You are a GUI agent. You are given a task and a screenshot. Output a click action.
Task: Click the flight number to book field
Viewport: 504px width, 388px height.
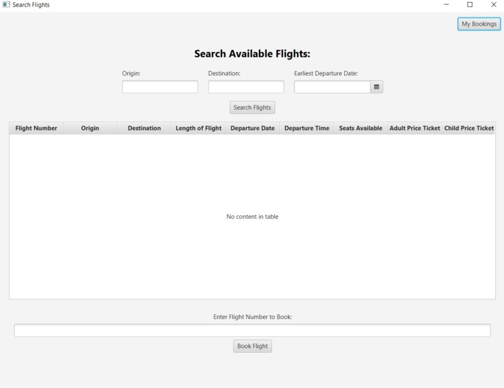coord(252,330)
